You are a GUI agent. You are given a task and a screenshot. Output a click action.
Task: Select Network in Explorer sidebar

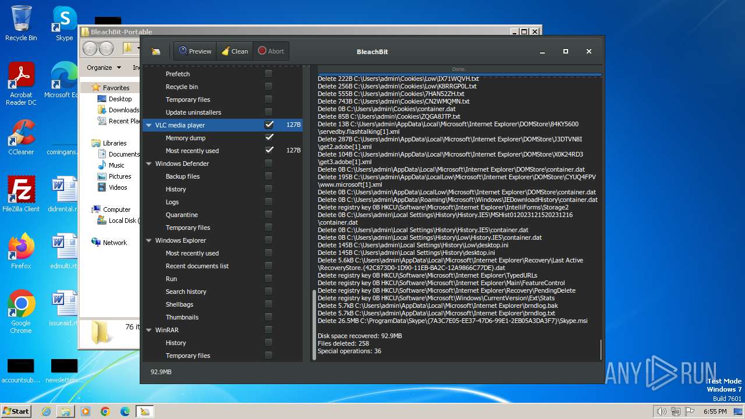109,243
